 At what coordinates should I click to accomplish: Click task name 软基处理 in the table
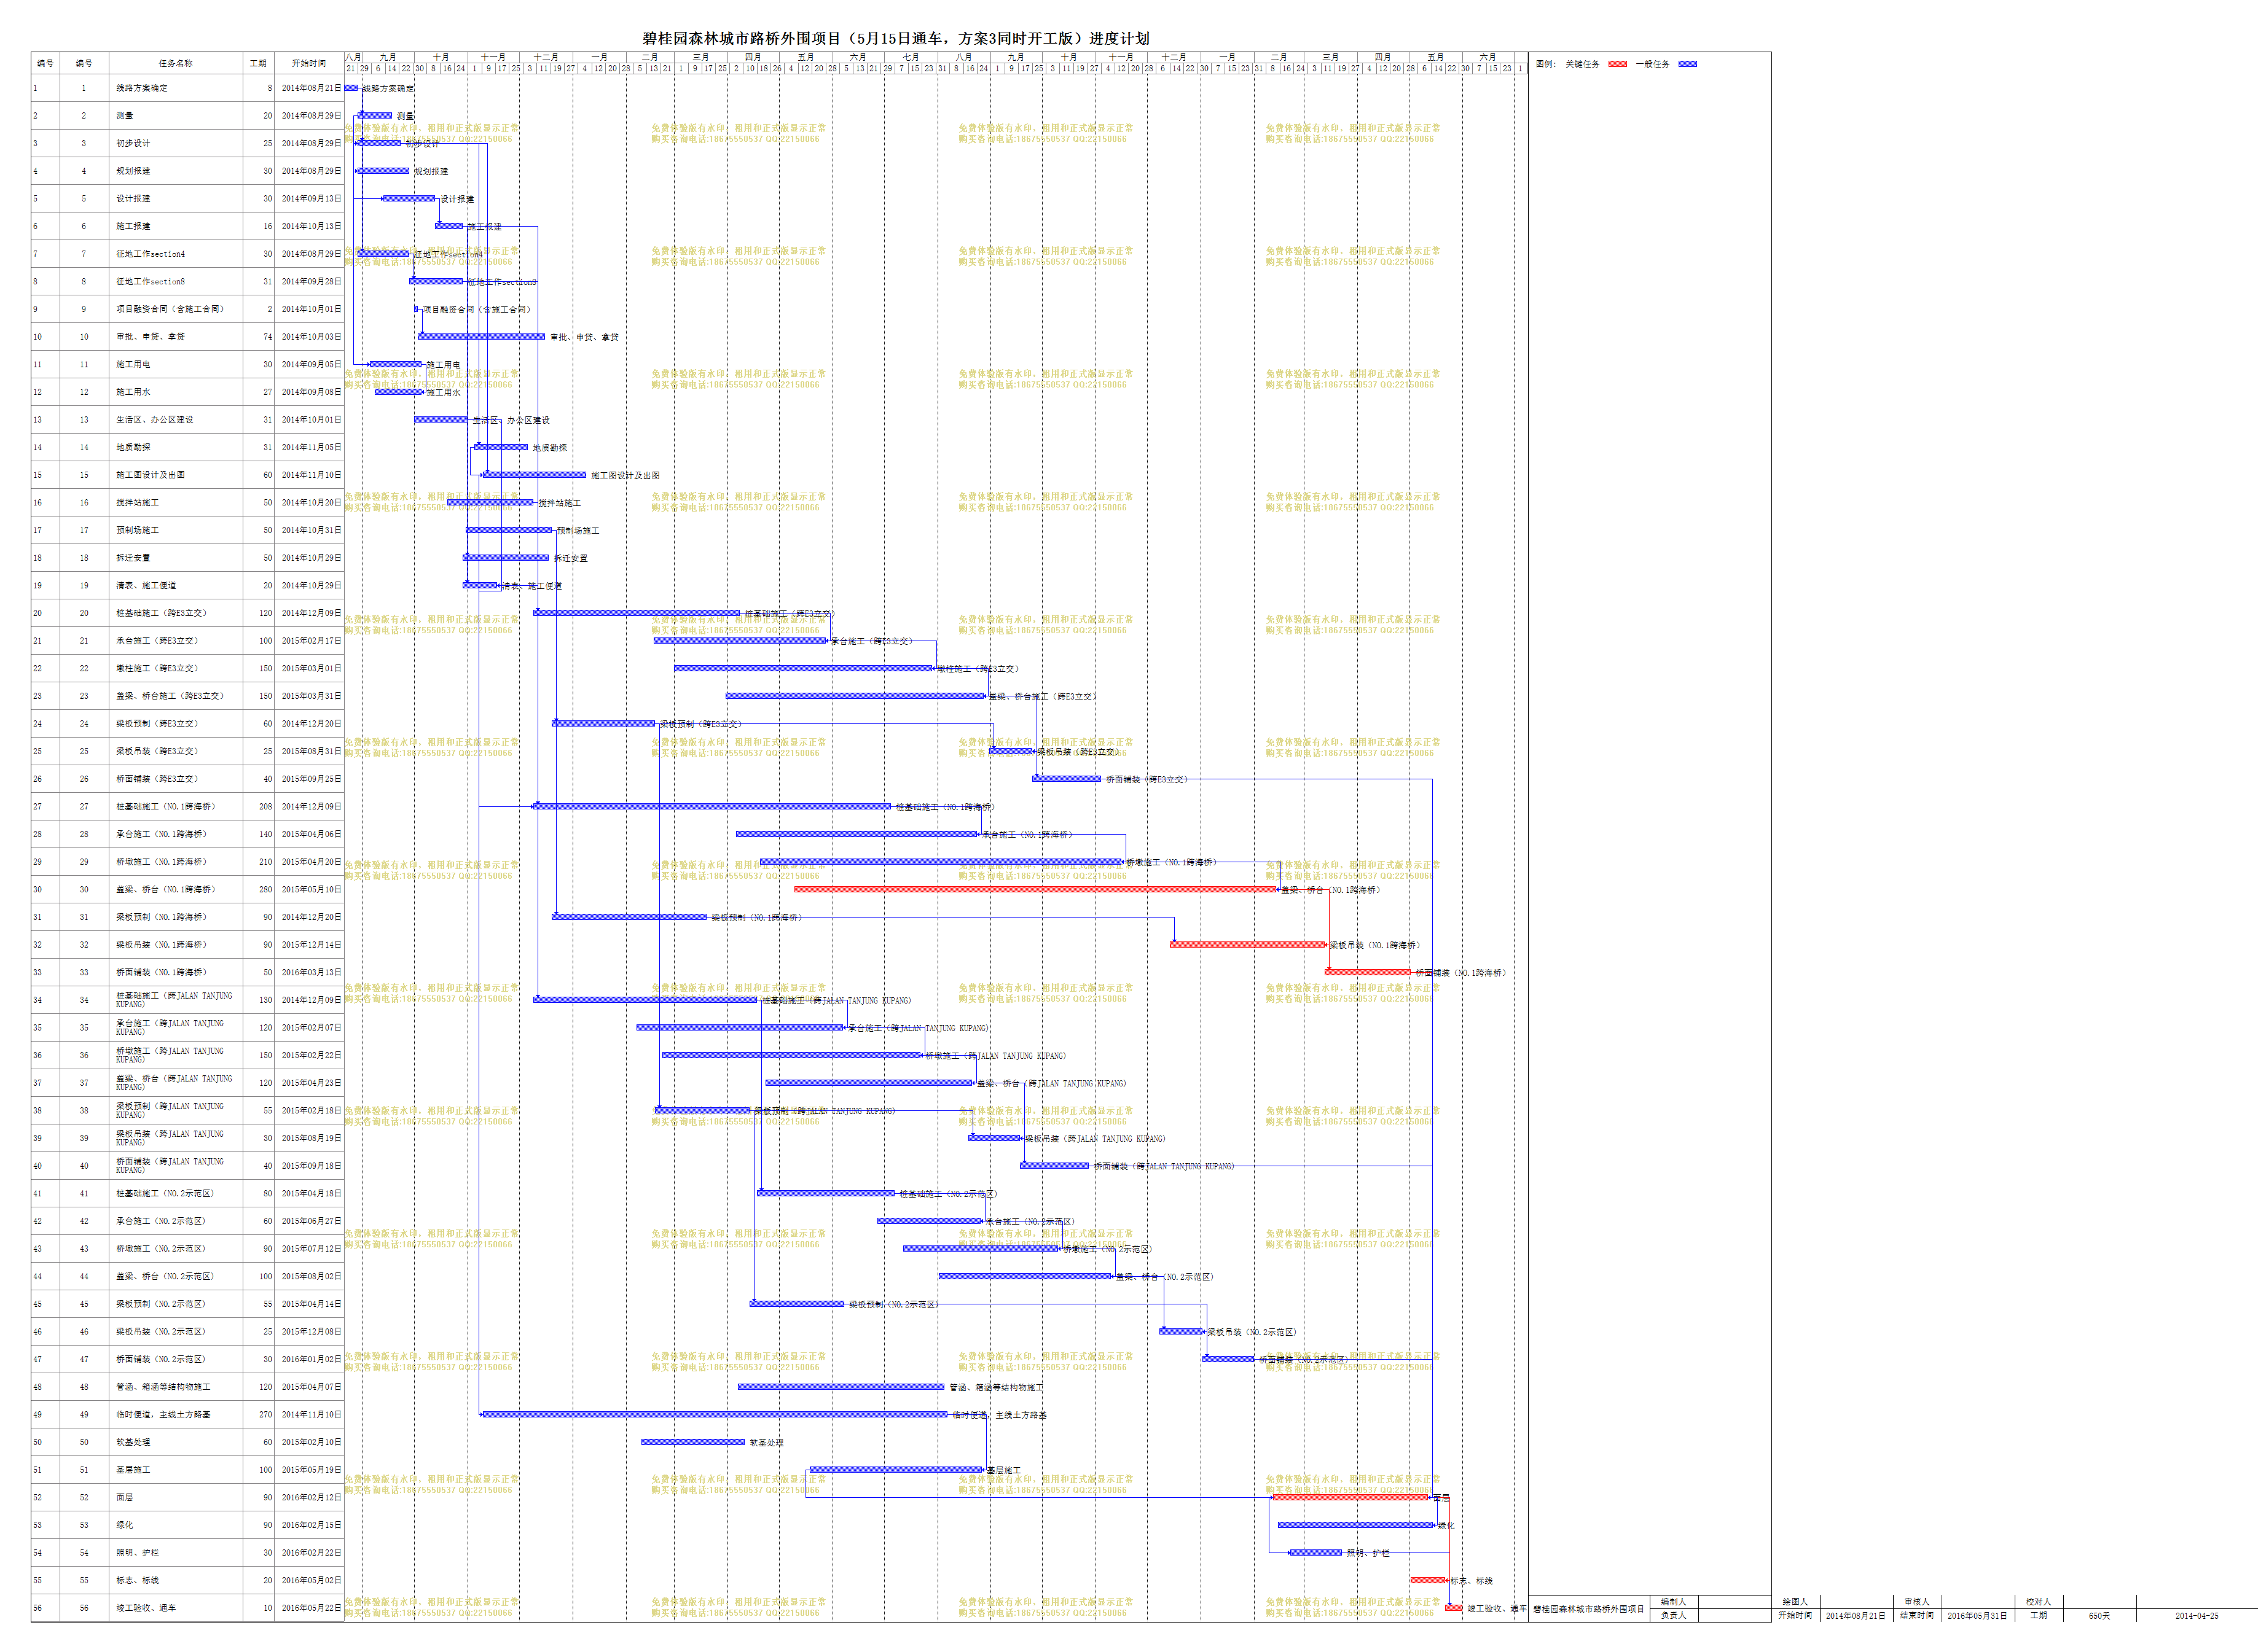(133, 1442)
